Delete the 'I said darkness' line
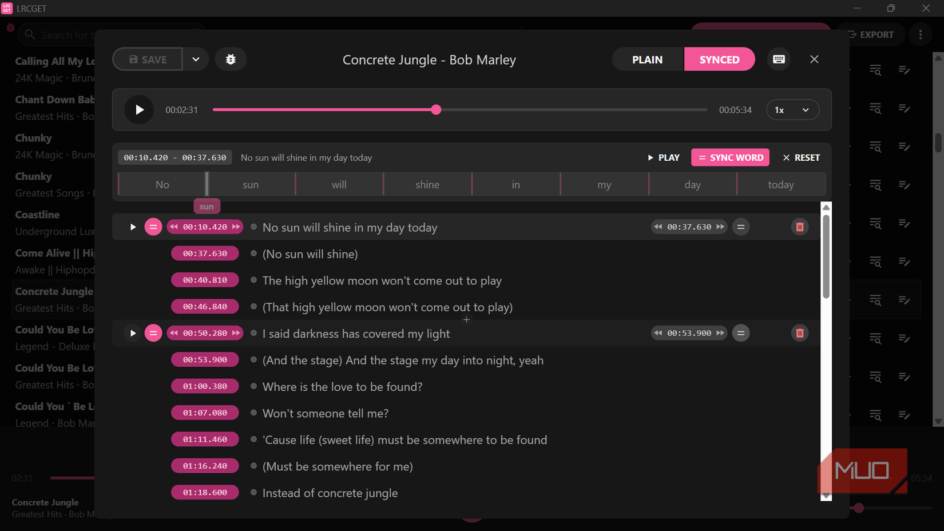The width and height of the screenshot is (944, 531). pyautogui.click(x=800, y=333)
